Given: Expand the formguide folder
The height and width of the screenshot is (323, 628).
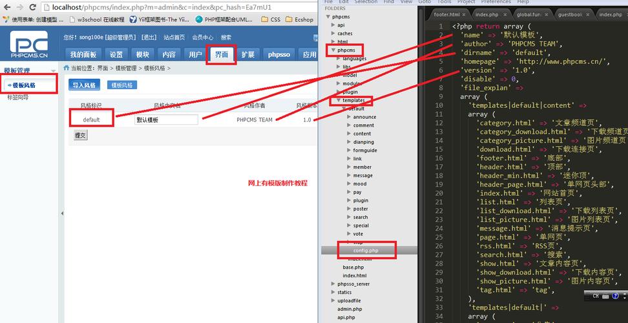Looking at the screenshot, I should tap(349, 151).
